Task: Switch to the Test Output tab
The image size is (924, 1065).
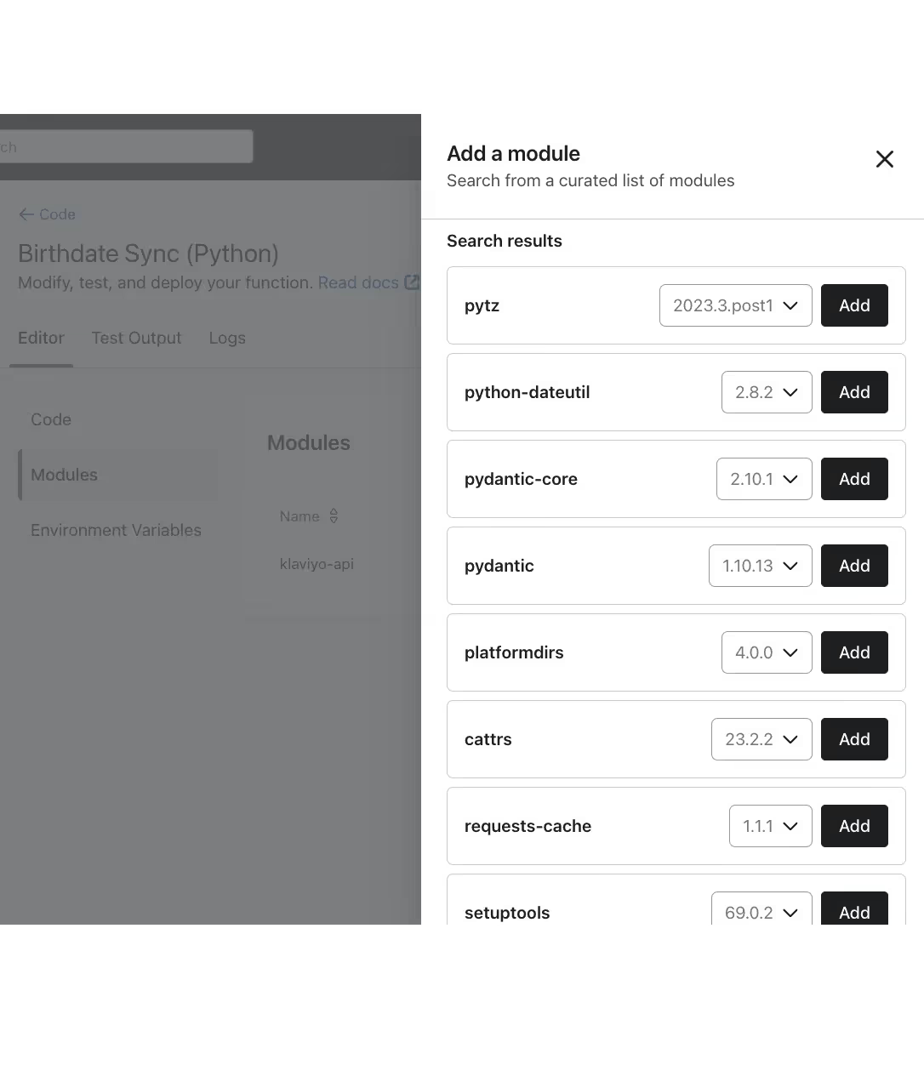Action: (136, 339)
